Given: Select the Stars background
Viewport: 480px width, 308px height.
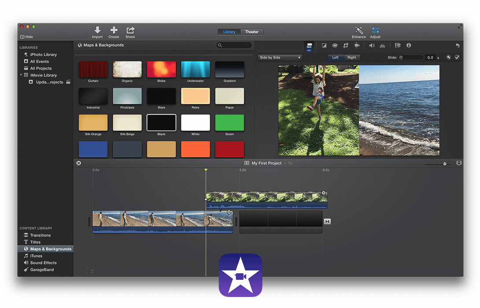Looking at the screenshot, I should point(161,96).
